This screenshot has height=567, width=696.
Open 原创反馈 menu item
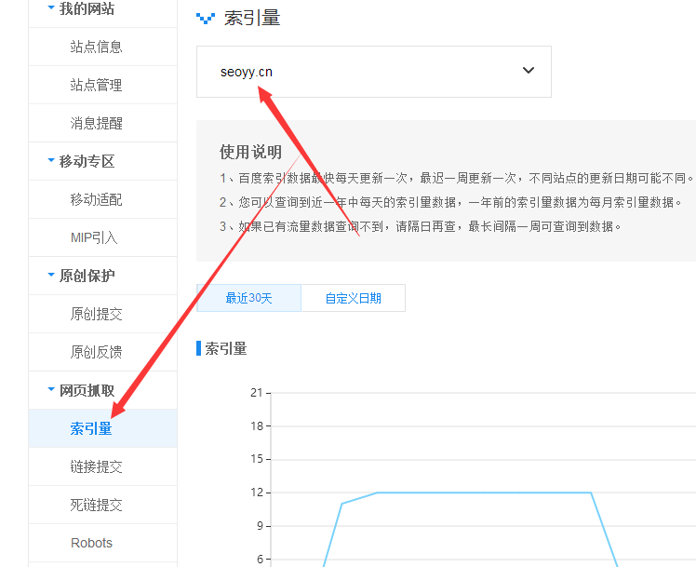(x=96, y=352)
